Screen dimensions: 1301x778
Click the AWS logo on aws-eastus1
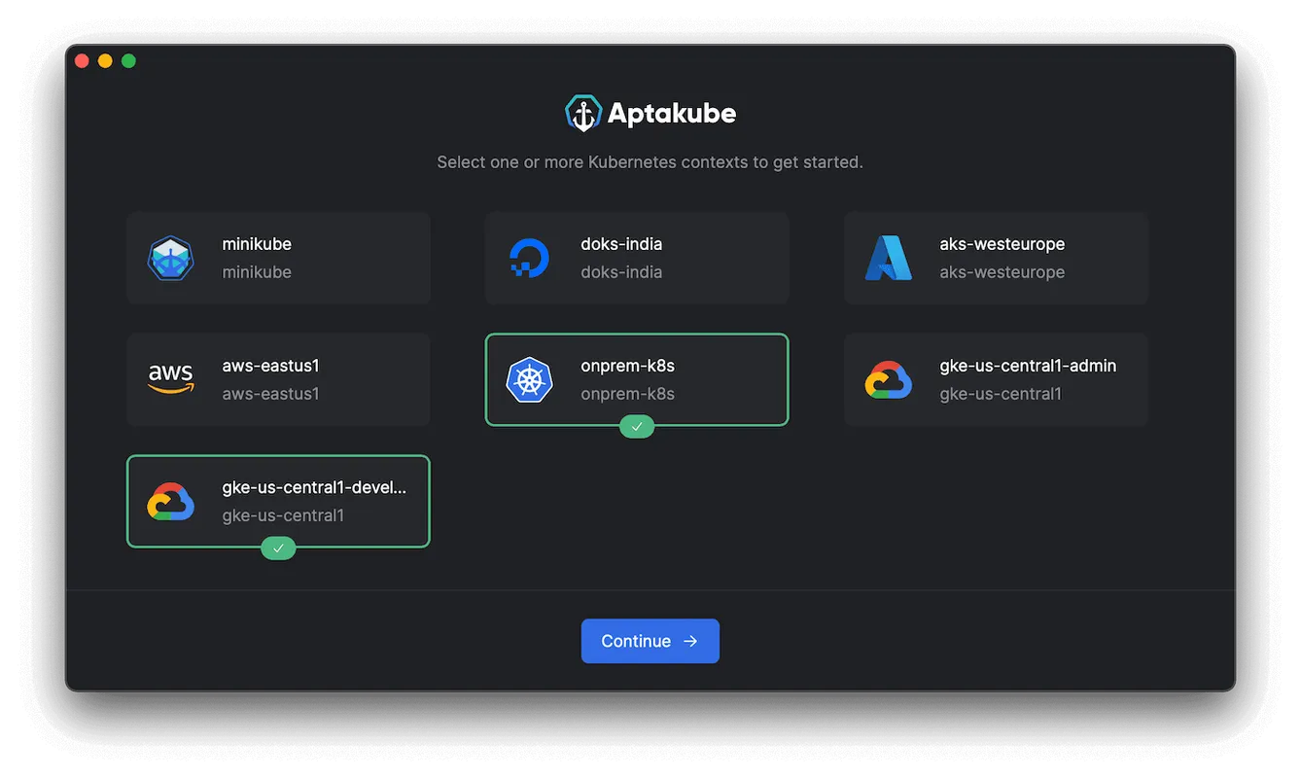(x=171, y=379)
